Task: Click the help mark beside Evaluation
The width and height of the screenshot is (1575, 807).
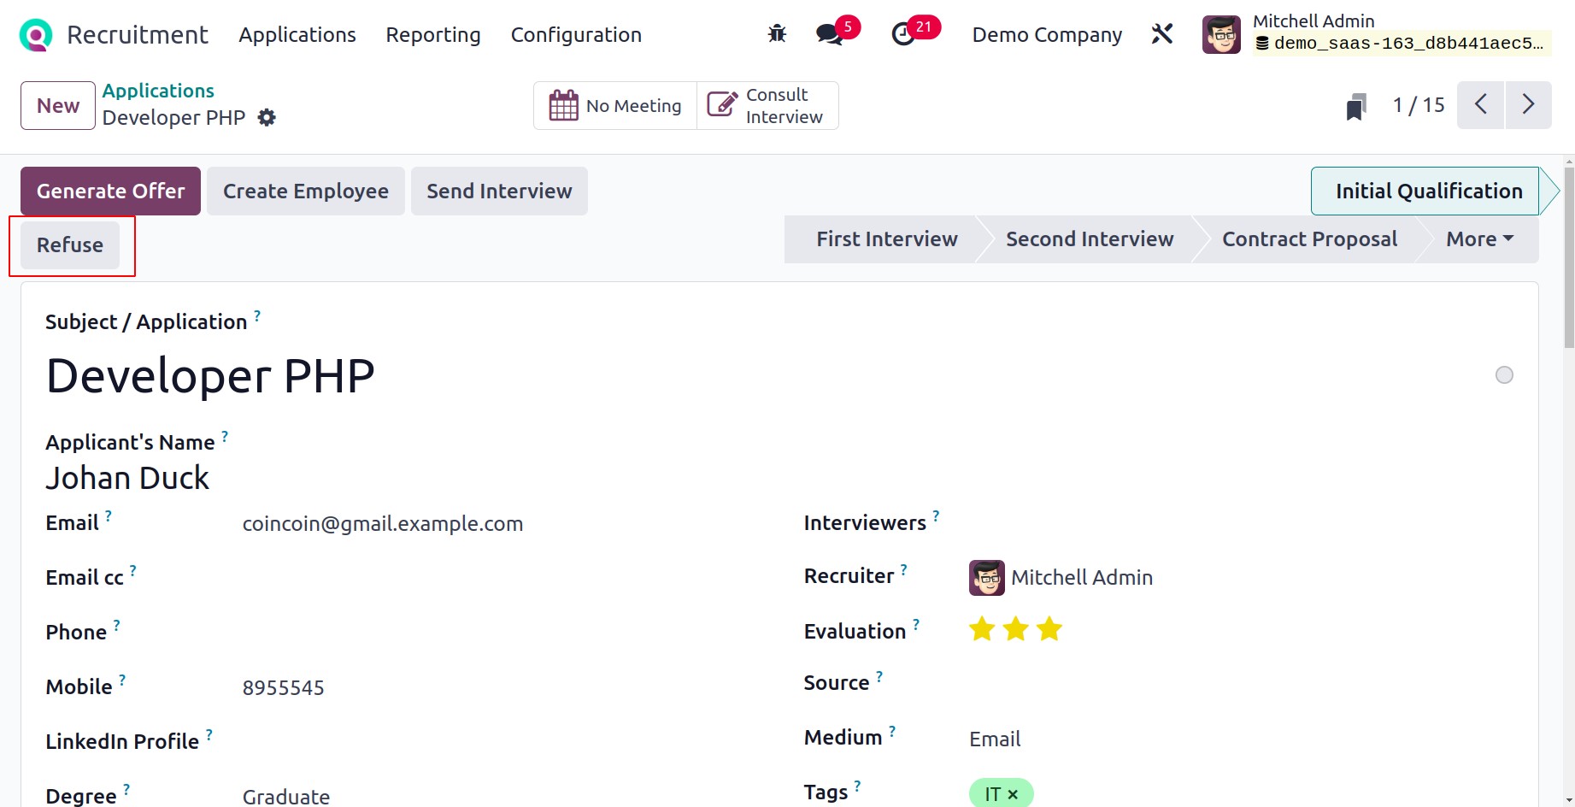Action: point(916,624)
